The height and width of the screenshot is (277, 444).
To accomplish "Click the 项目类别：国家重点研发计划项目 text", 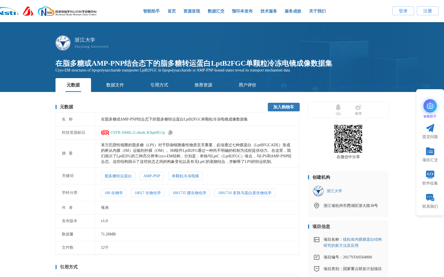I will tap(353, 269).
